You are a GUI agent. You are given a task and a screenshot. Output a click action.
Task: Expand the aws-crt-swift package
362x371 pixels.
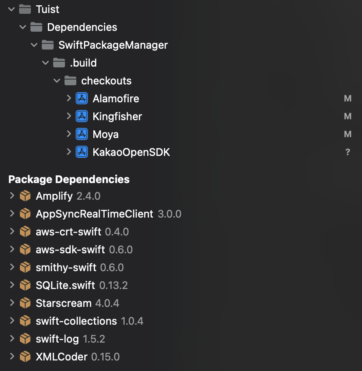12,231
